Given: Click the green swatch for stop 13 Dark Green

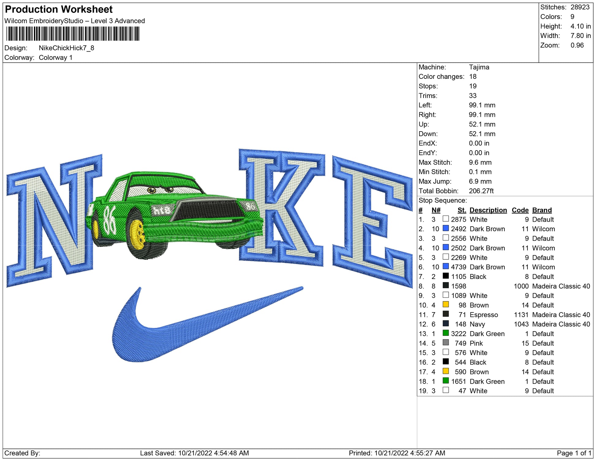Looking at the screenshot, I should pos(446,333).
